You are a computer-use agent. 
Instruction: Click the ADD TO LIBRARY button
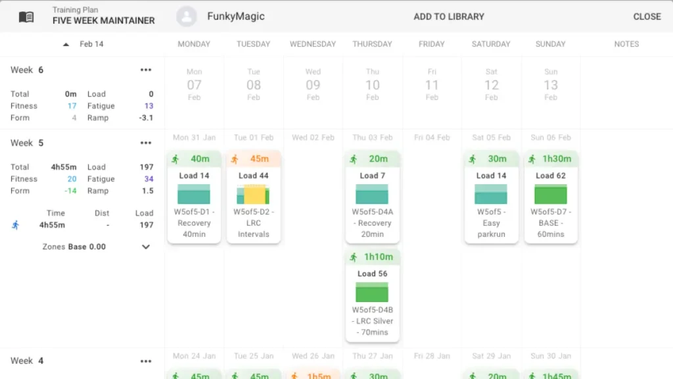[x=449, y=16]
